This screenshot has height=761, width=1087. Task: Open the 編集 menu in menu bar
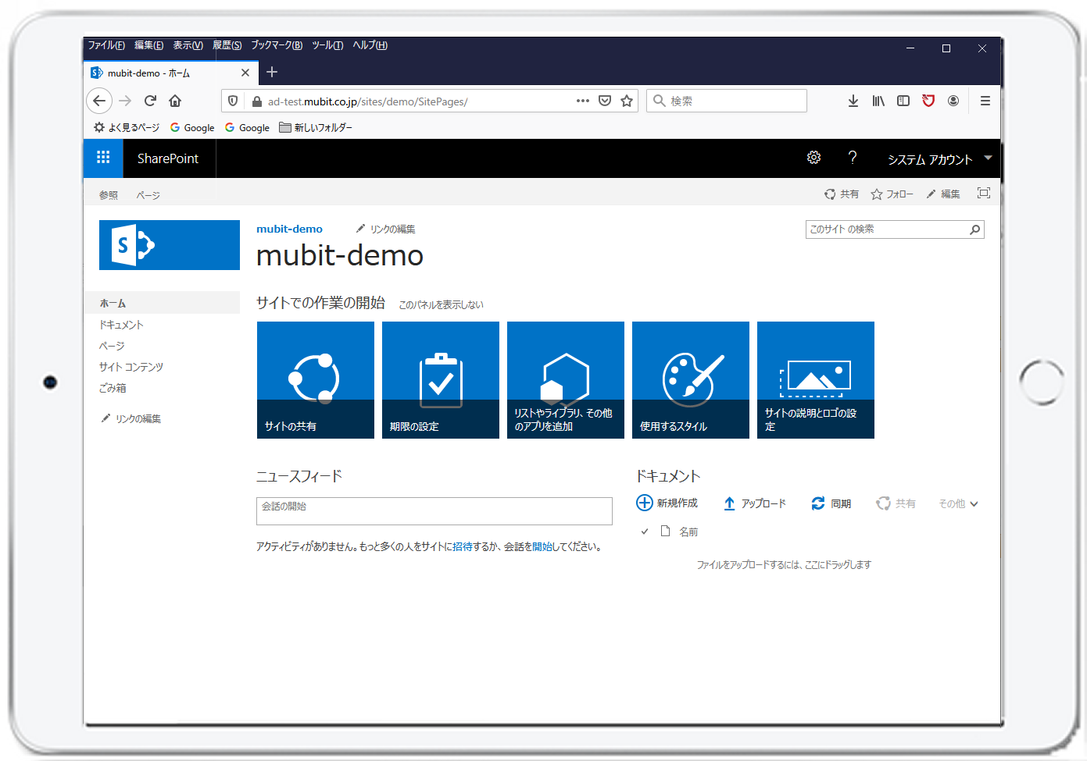point(148,45)
